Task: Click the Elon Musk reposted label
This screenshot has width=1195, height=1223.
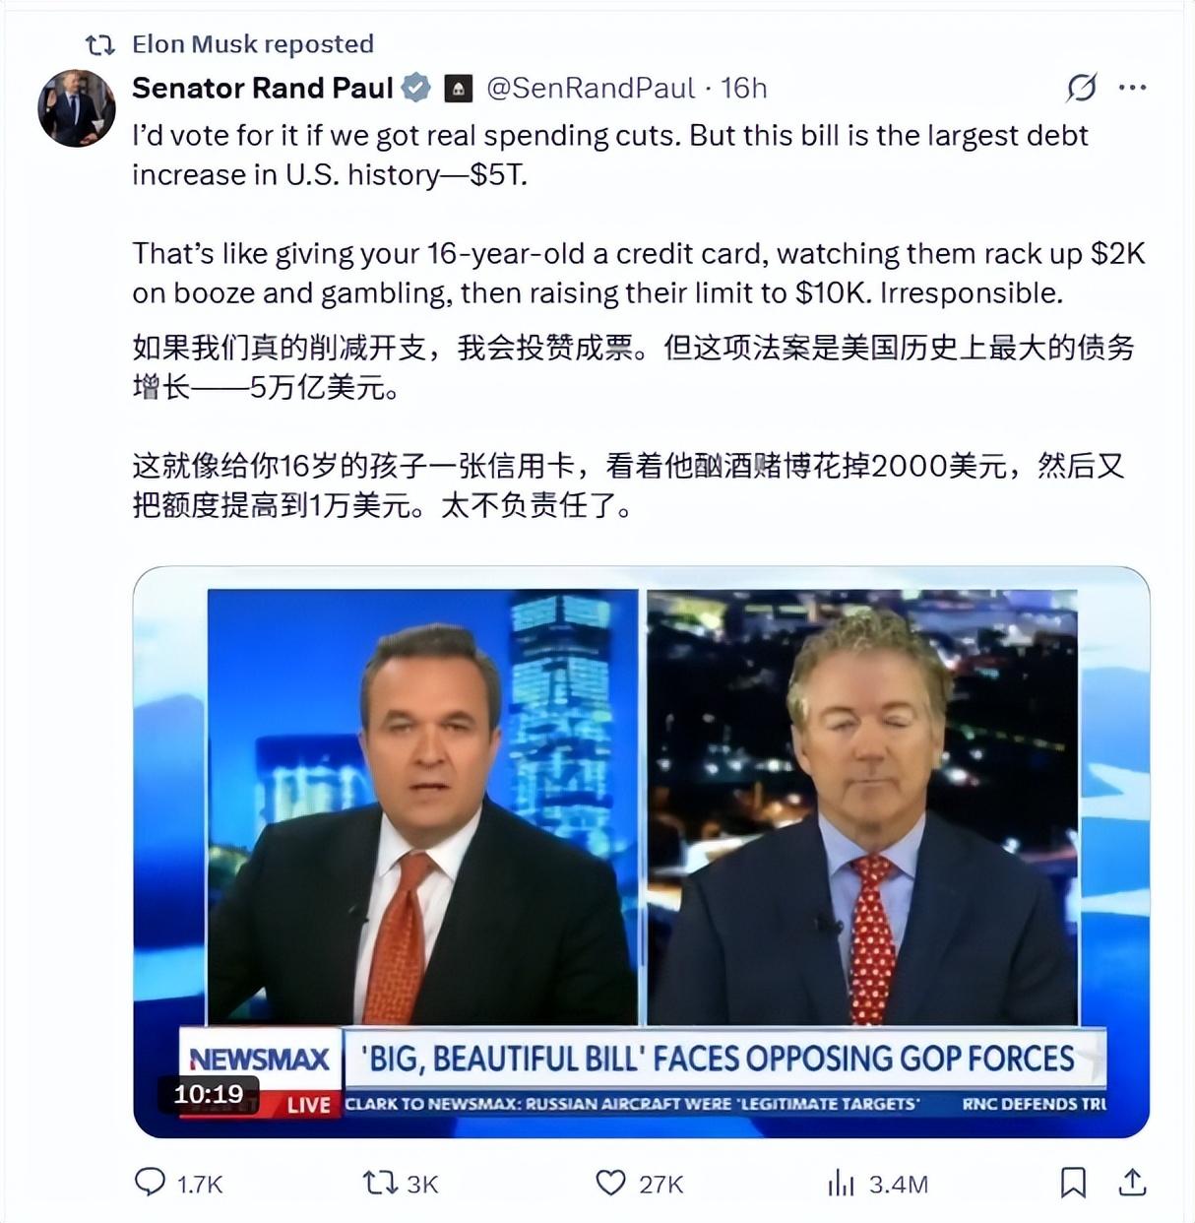Action: (253, 44)
